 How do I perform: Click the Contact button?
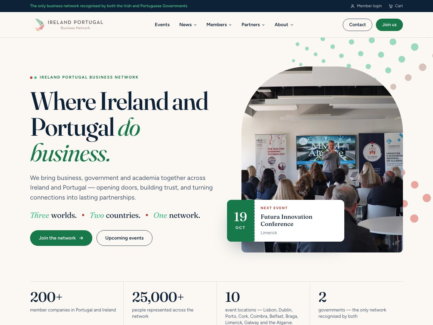pos(358,25)
